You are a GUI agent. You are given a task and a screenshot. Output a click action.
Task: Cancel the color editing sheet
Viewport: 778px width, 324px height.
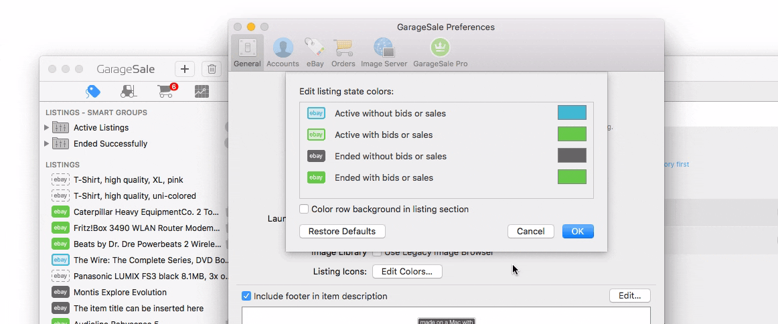click(x=531, y=231)
